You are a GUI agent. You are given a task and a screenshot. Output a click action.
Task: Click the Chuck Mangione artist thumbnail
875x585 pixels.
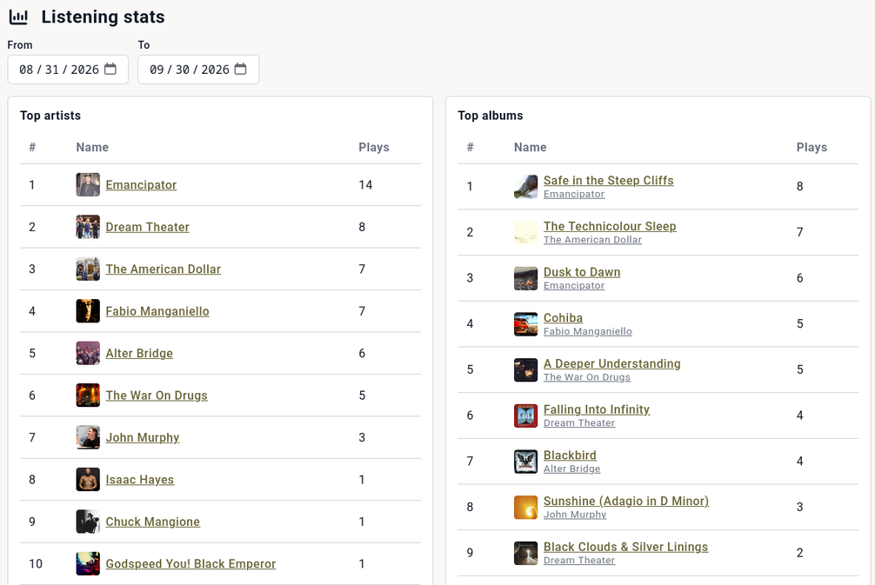tap(88, 522)
